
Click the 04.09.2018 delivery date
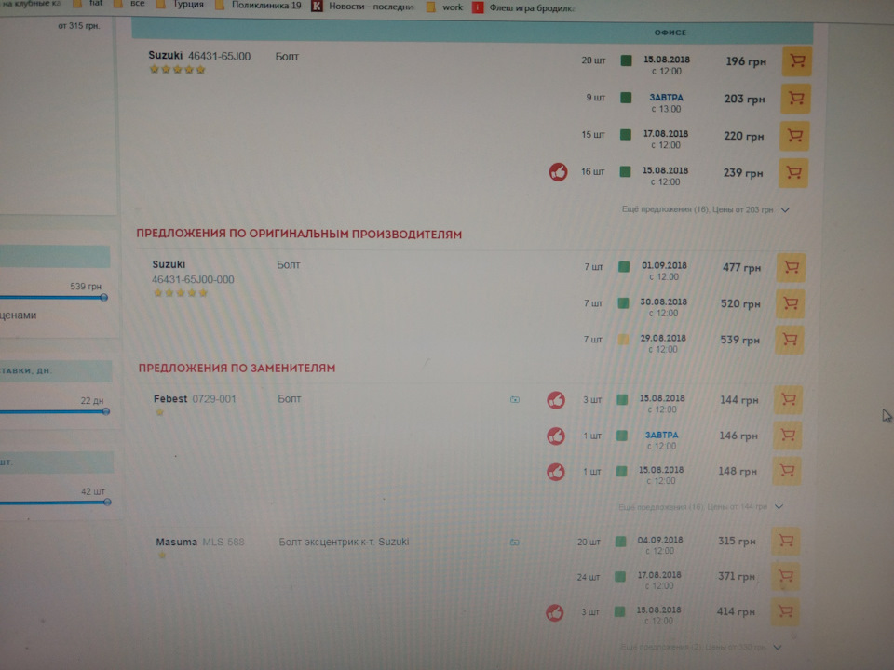[659, 540]
